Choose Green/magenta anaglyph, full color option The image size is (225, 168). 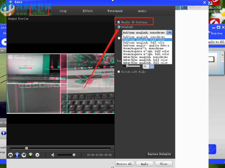147,54
